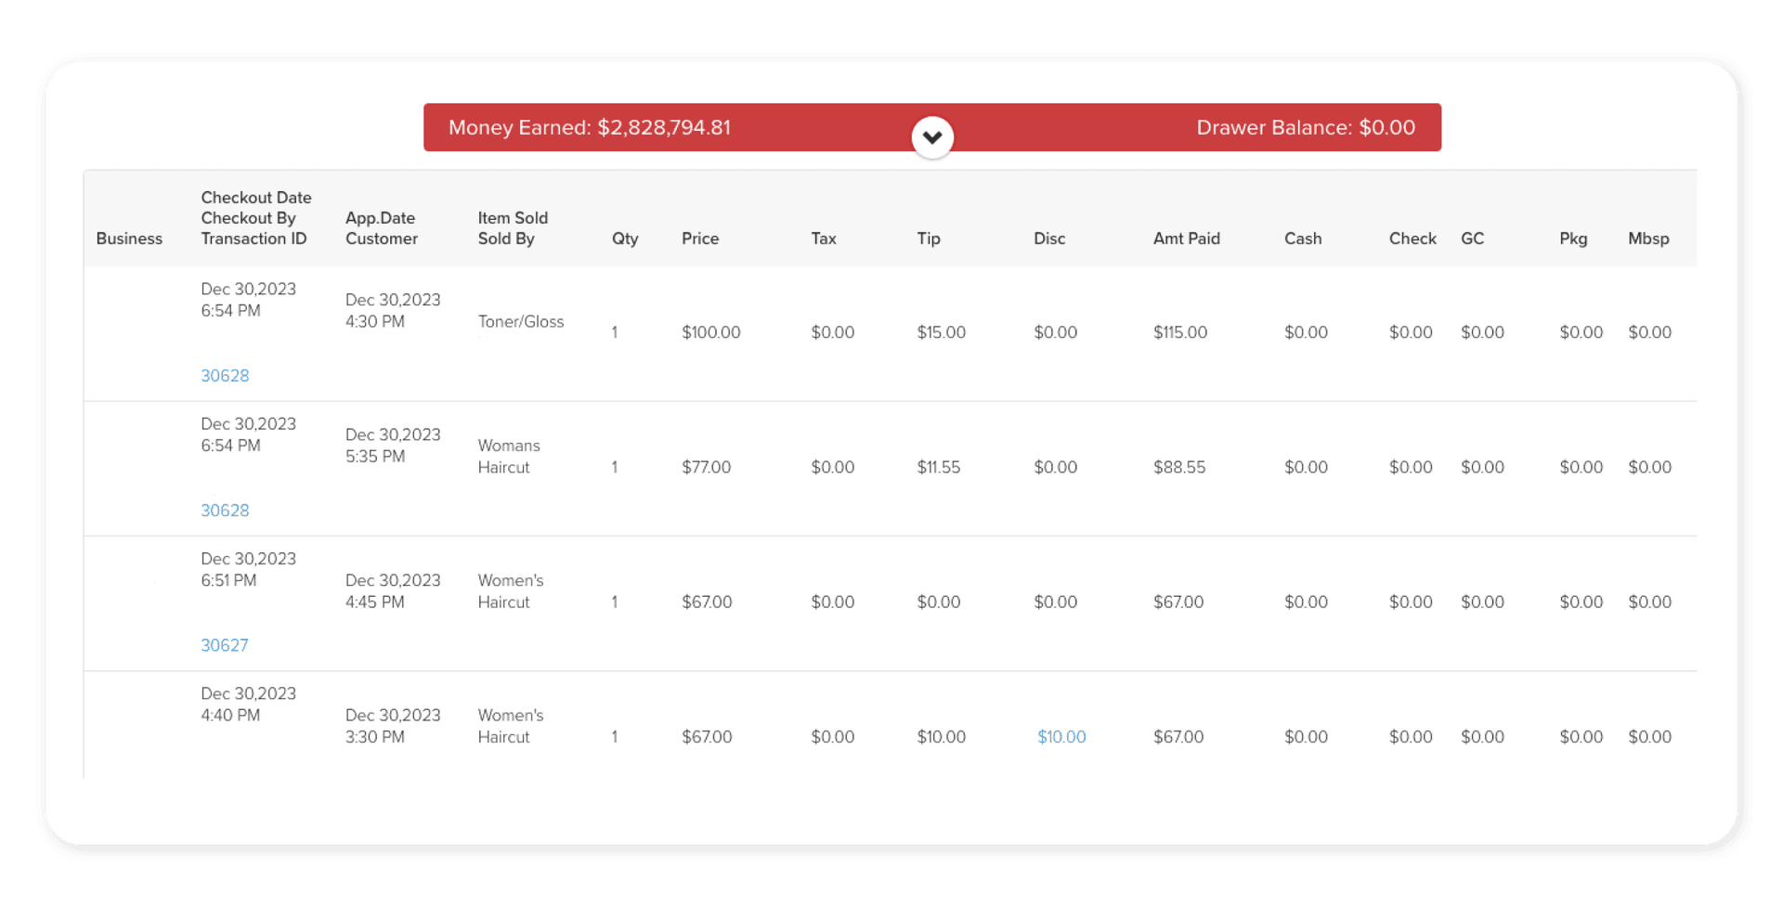Sort by the Business column header

click(x=129, y=239)
